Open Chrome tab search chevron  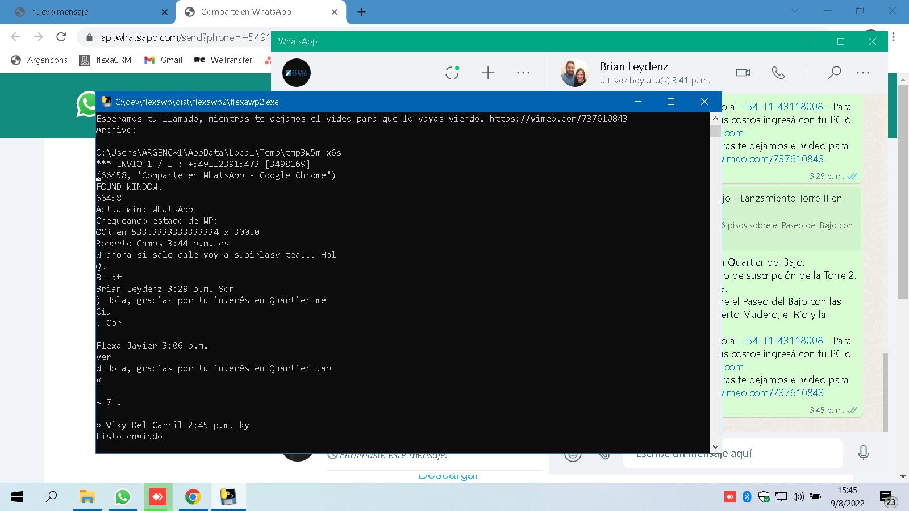[795, 11]
